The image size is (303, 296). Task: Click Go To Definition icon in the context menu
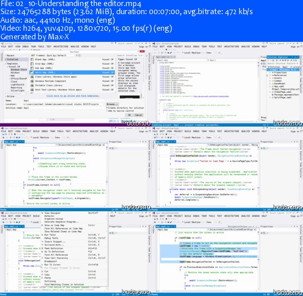42,252
